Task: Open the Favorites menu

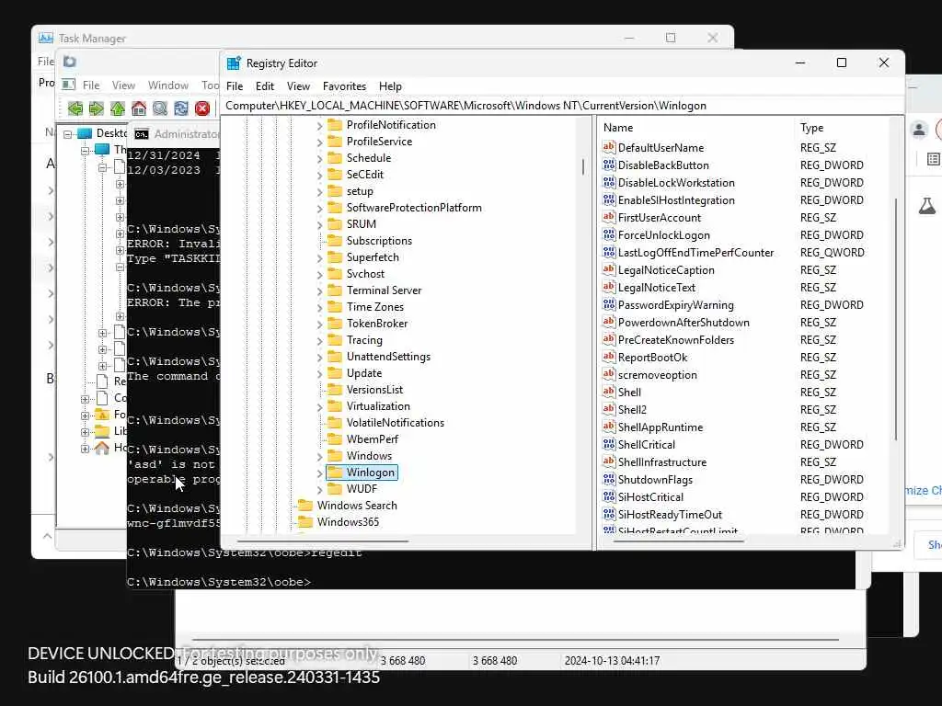Action: tap(344, 85)
